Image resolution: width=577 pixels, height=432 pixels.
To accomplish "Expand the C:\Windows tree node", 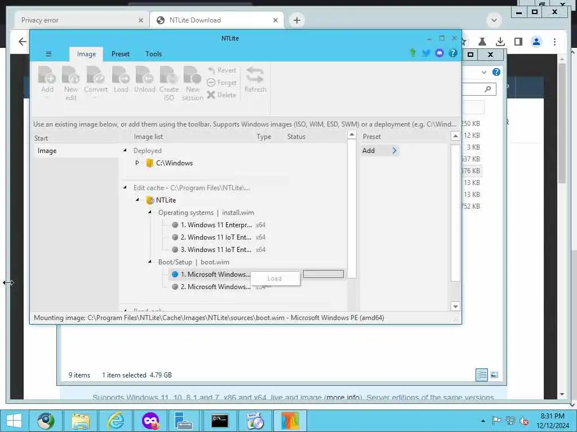I will (137, 163).
